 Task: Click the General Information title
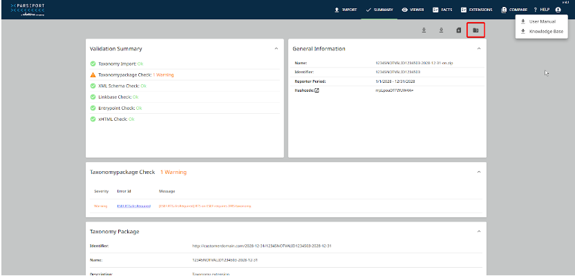[319, 49]
